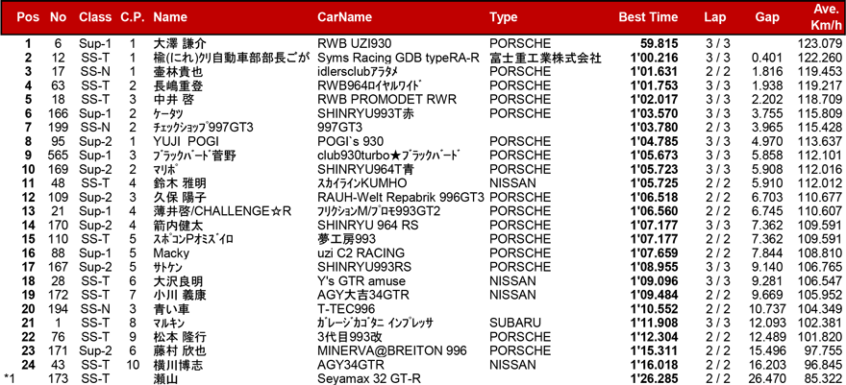The height and width of the screenshot is (385, 846).
Task: Click type '富士重工業株式会社'
Action: (545, 59)
